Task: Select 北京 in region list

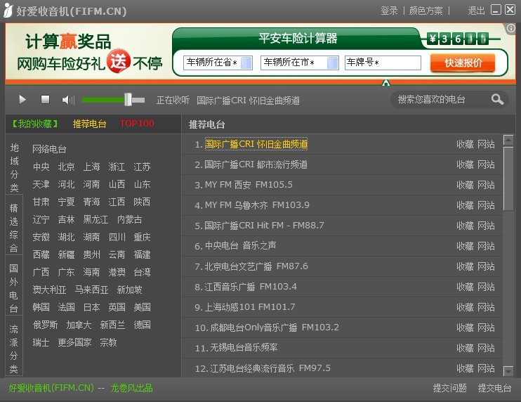Action: point(66,167)
